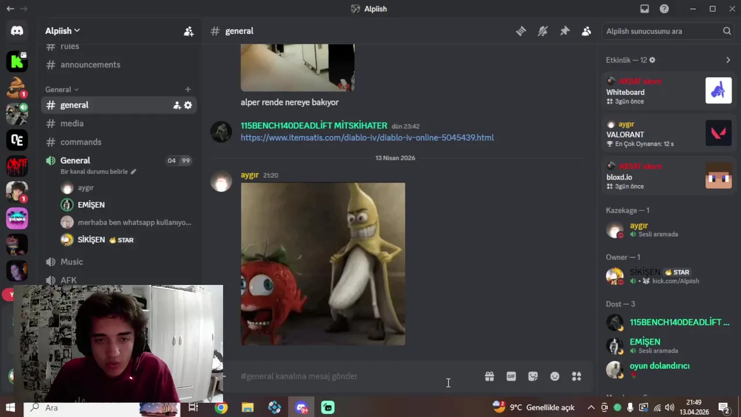Open the weather widget 9°C
The image size is (741, 417).
tap(533, 408)
